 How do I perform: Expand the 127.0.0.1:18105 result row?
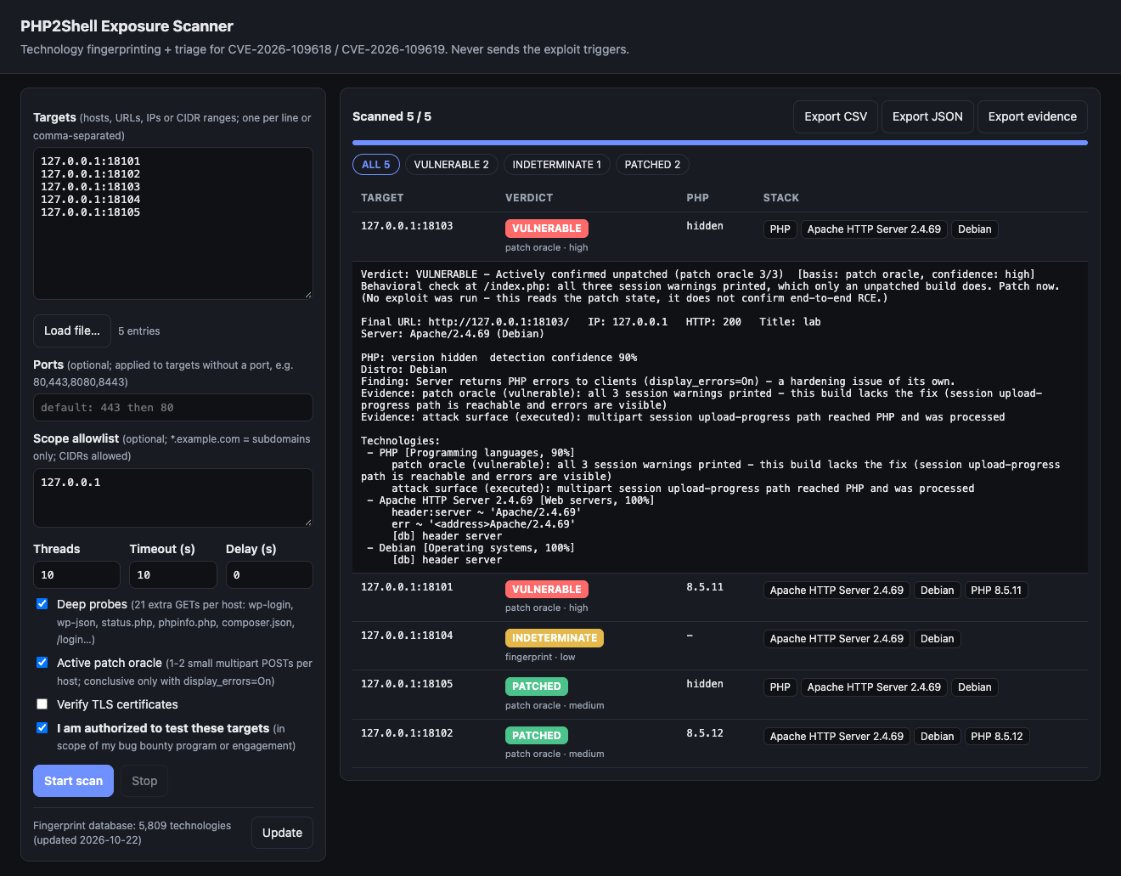pos(720,695)
